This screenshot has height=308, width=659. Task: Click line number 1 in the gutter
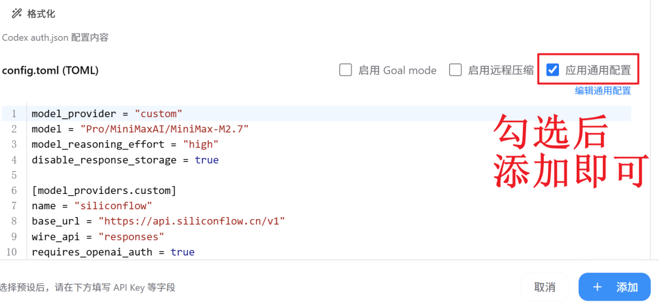(14, 114)
